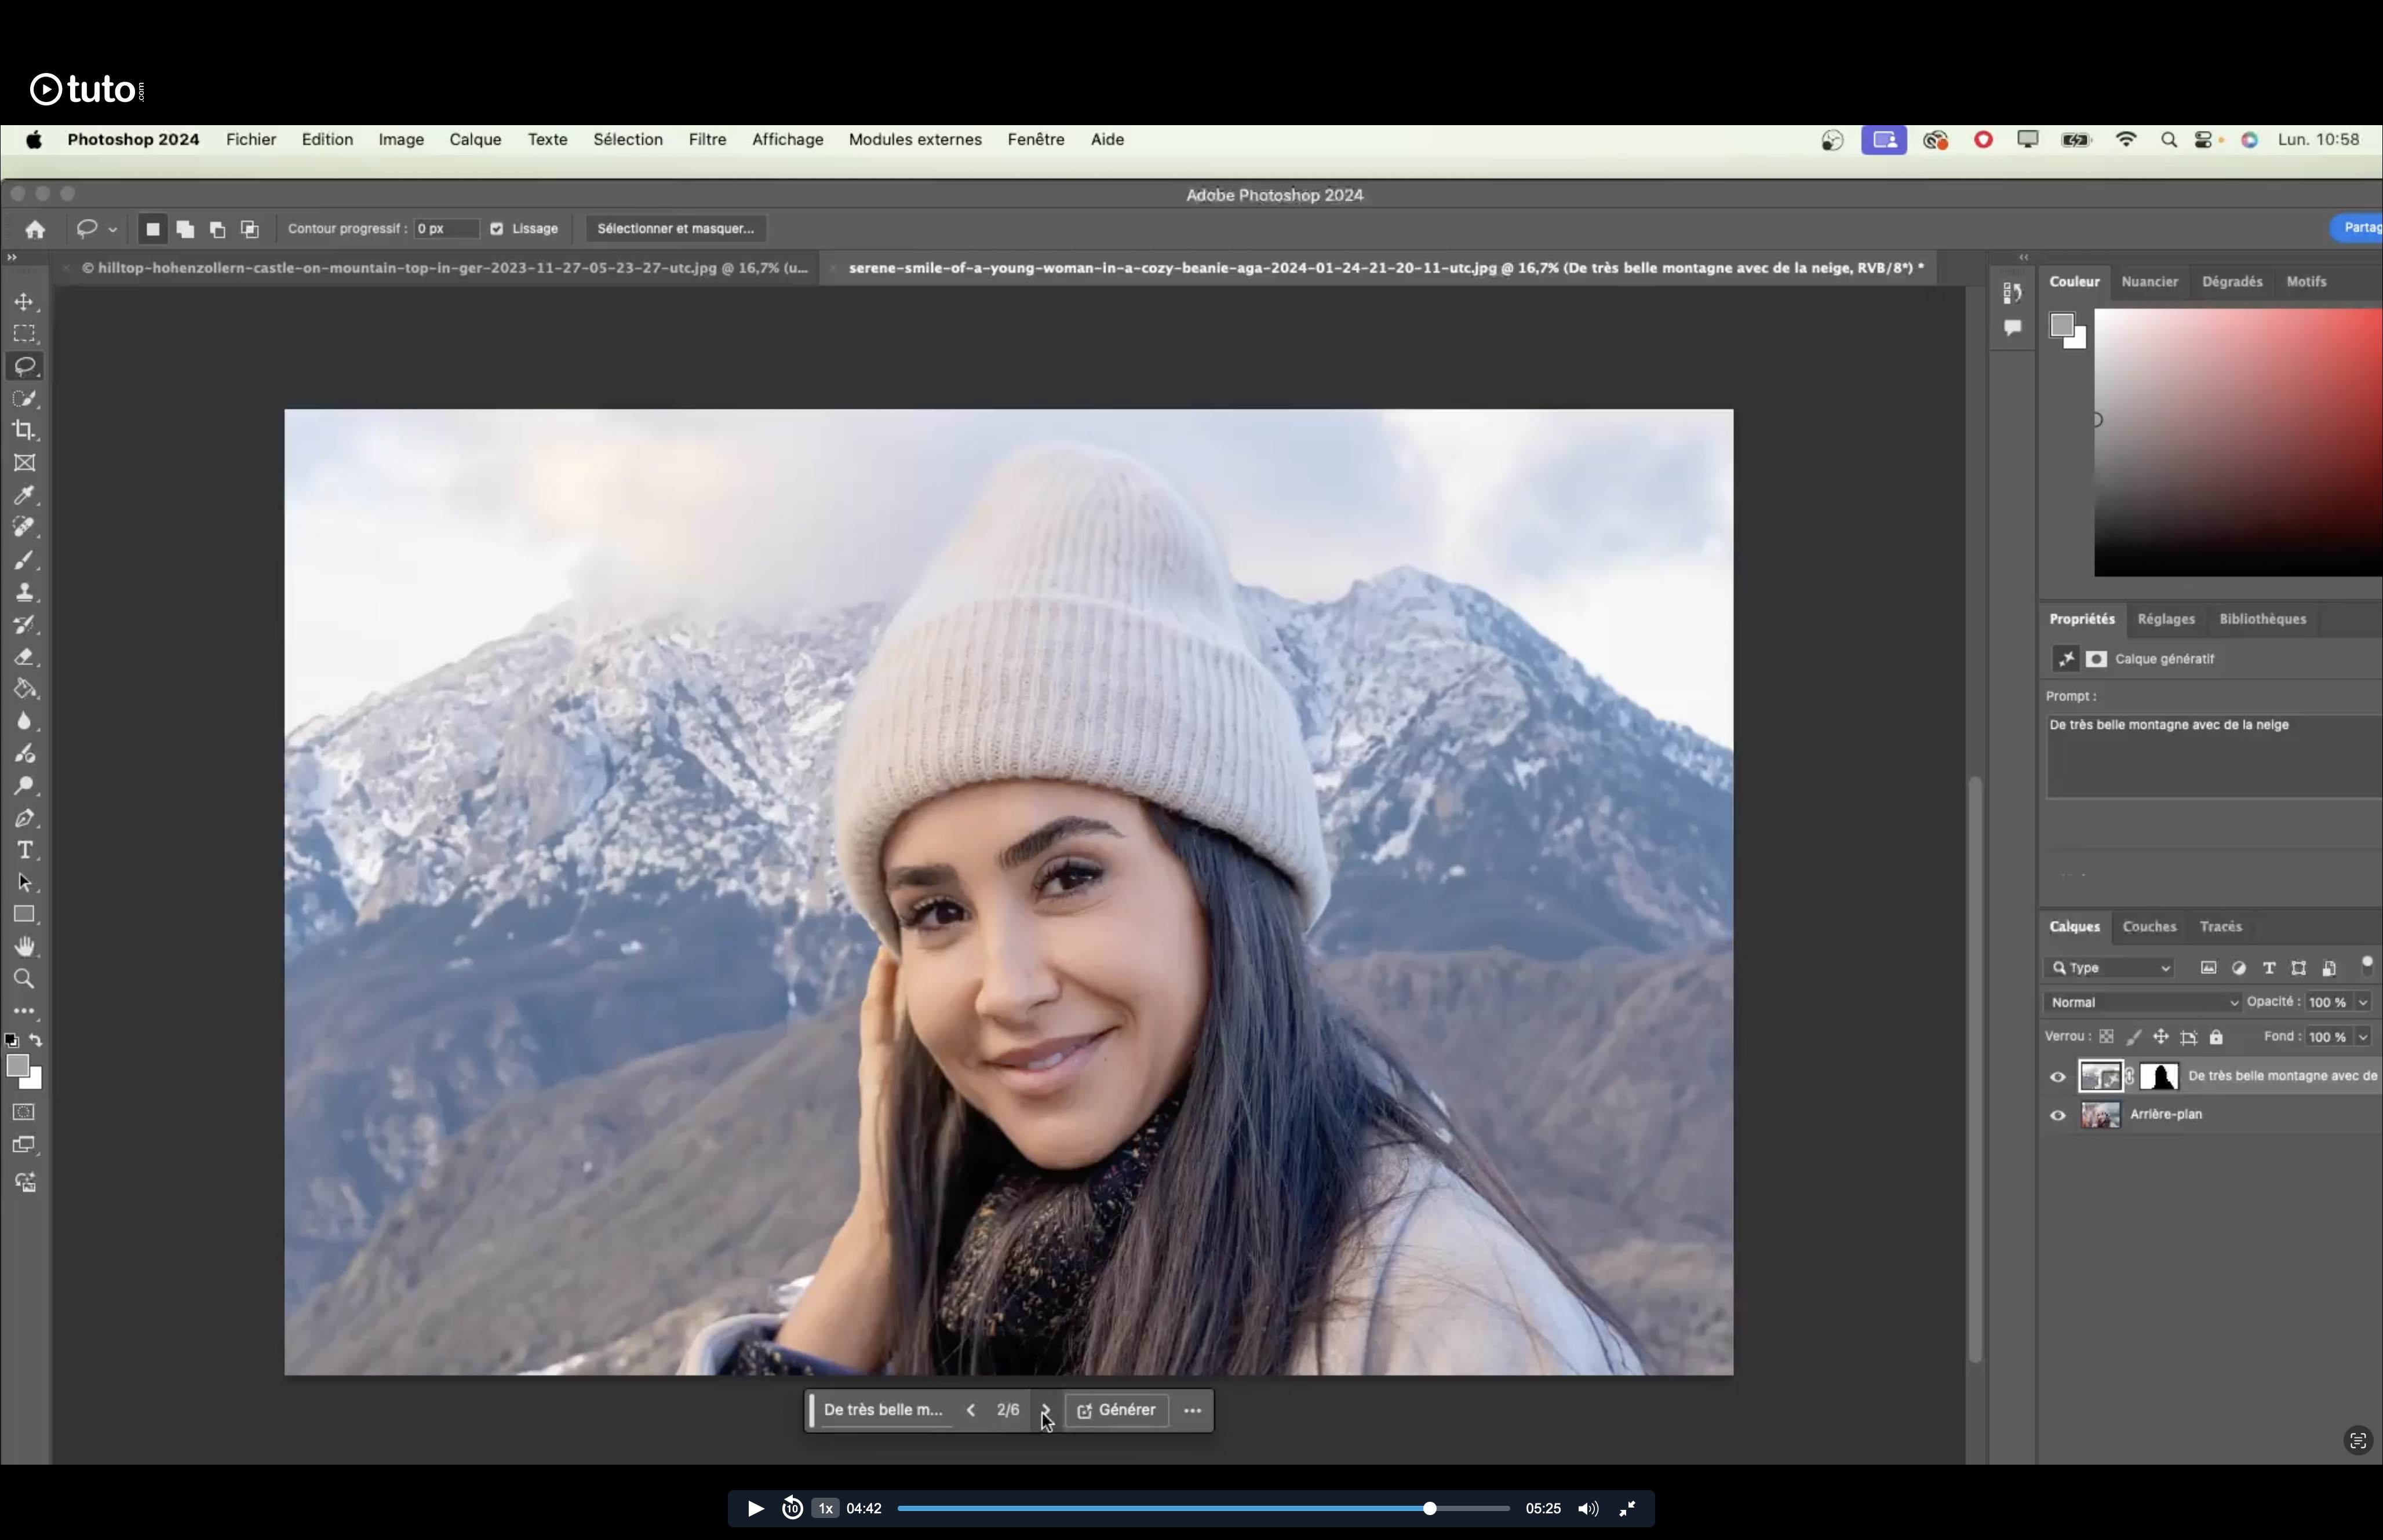Select the Eraser tool
Viewport: 2383px width, 1540px height.
24,657
